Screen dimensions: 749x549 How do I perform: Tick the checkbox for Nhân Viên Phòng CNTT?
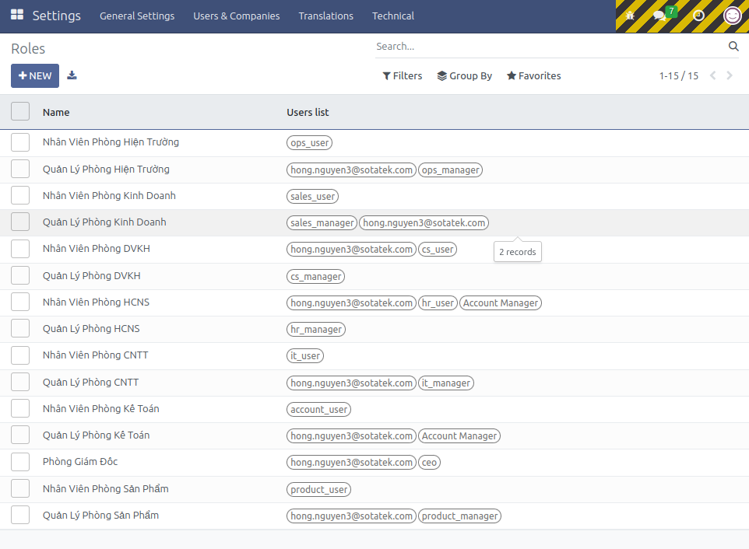(20, 355)
